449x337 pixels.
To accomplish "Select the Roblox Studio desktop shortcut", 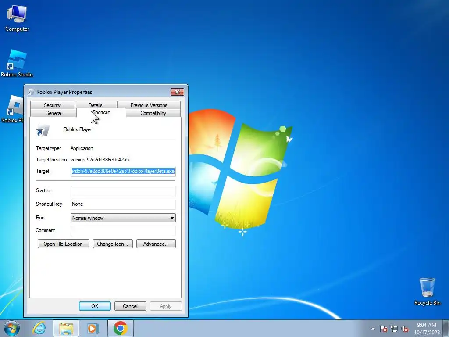I will pyautogui.click(x=17, y=64).
